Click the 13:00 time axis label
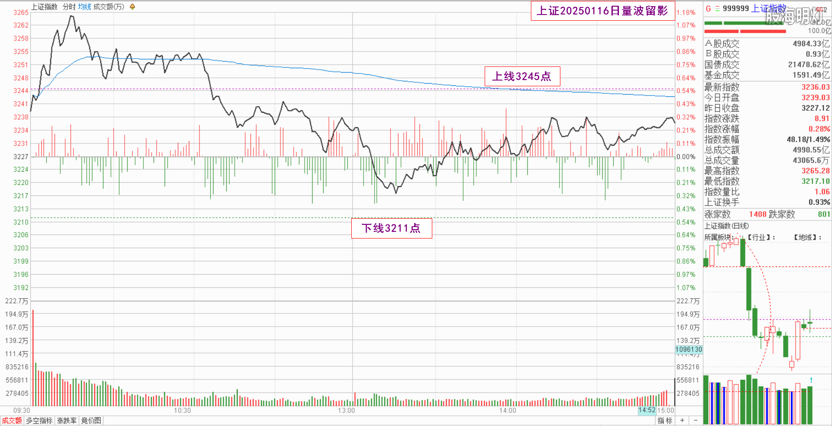Image resolution: width=832 pixels, height=426 pixels. tap(346, 410)
